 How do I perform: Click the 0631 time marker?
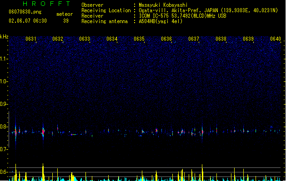click(30, 39)
